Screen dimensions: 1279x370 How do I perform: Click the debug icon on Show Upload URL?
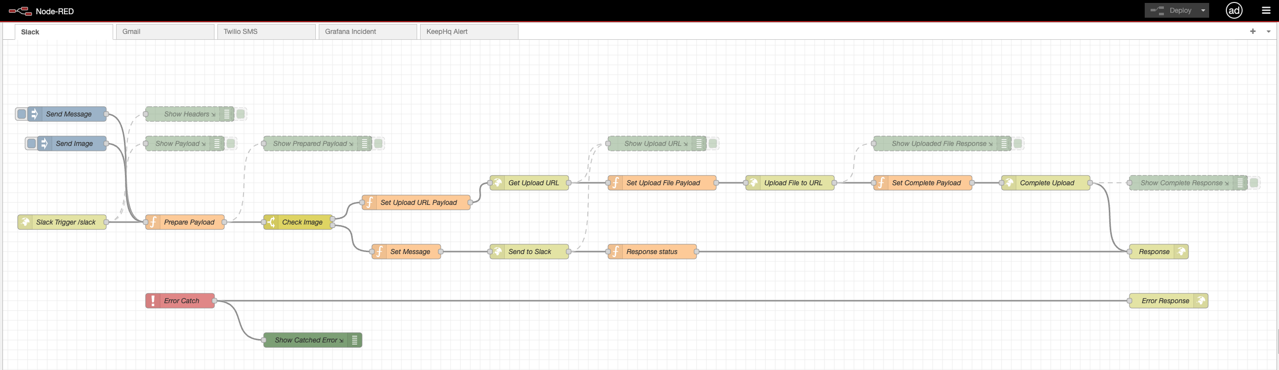click(x=699, y=143)
